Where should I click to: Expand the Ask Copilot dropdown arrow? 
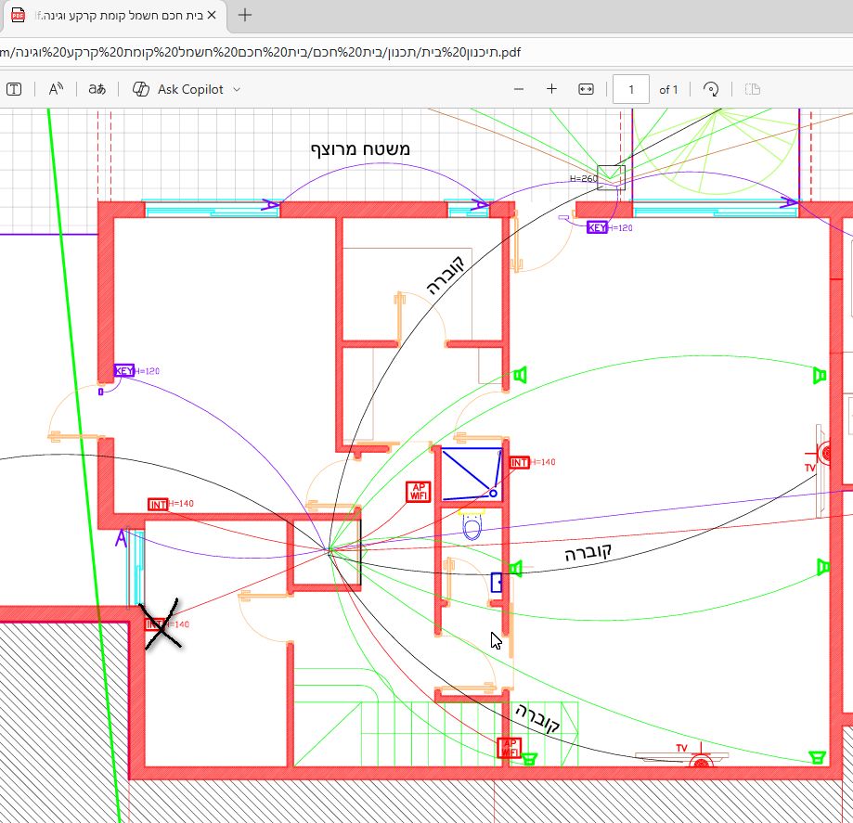236,89
